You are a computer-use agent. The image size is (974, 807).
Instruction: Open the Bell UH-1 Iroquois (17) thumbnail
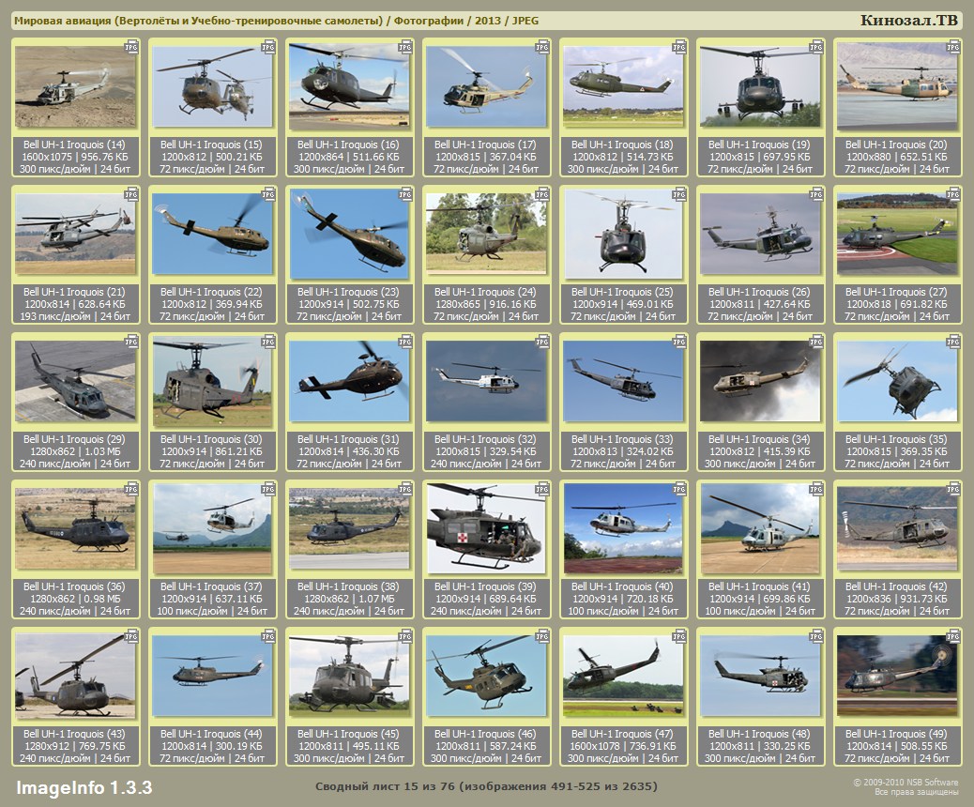pos(485,87)
